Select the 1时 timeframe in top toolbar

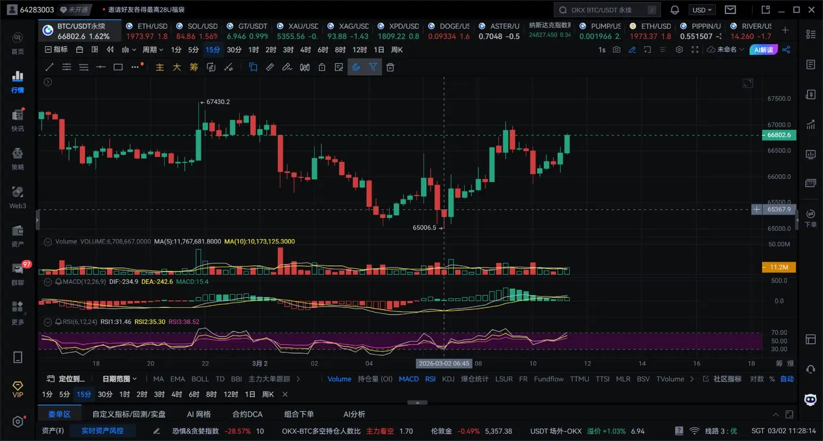click(254, 50)
